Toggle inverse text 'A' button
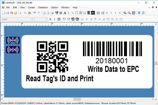Viewport: 158px width, 105px height. pyautogui.click(x=59, y=19)
